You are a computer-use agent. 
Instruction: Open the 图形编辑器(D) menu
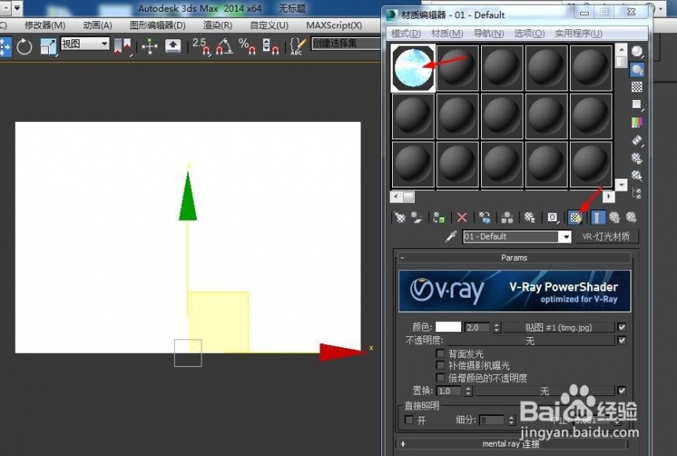[157, 25]
